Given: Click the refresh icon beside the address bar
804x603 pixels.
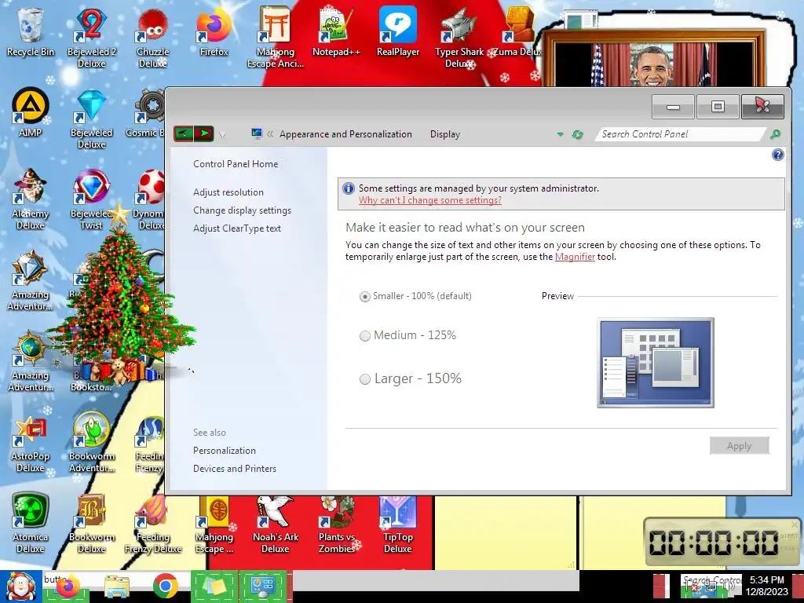Looking at the screenshot, I should click(x=578, y=134).
